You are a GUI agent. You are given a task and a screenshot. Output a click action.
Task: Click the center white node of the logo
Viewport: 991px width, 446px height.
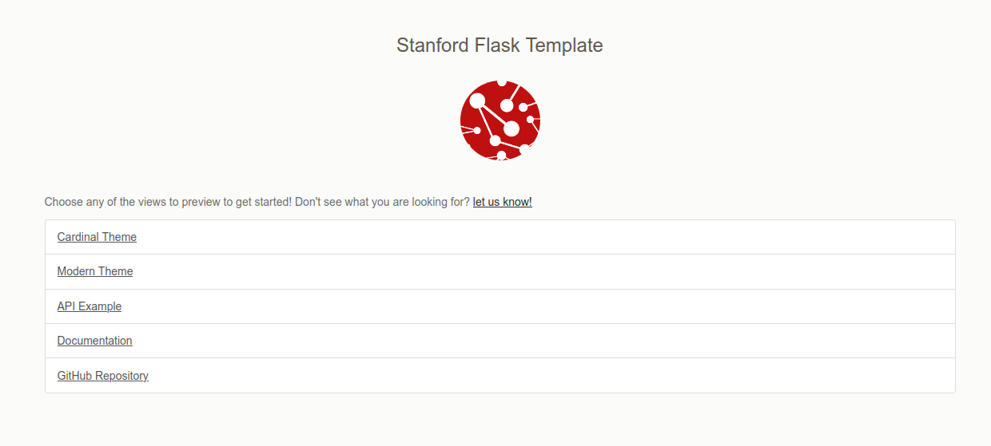(x=511, y=128)
